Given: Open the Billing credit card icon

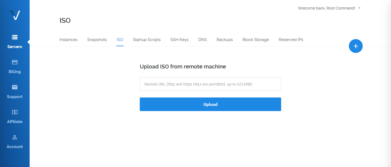Looking at the screenshot, I should tap(15, 62).
